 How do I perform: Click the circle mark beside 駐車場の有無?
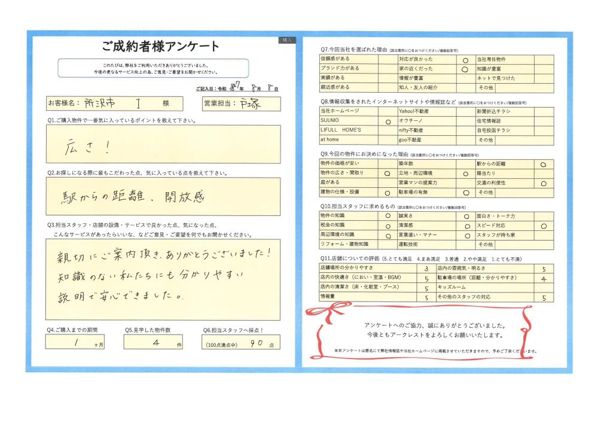[x=465, y=193]
